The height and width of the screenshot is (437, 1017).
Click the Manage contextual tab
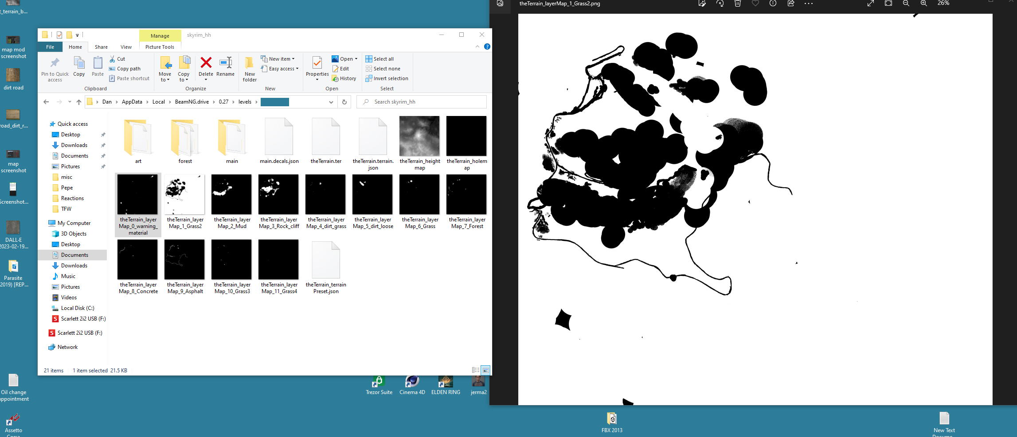click(x=160, y=36)
